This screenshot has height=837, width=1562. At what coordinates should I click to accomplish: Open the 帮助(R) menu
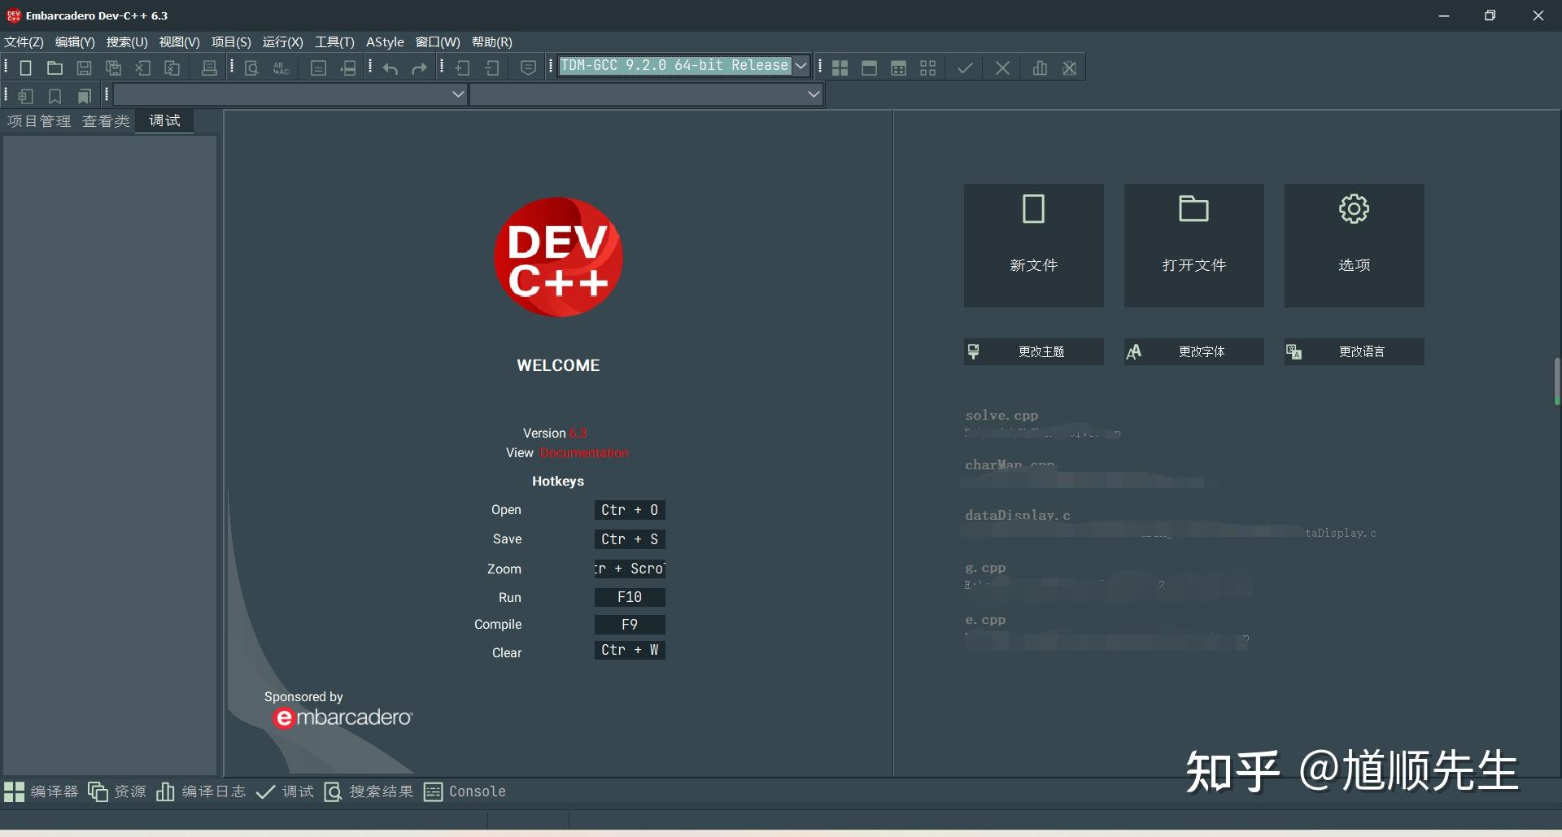492,42
